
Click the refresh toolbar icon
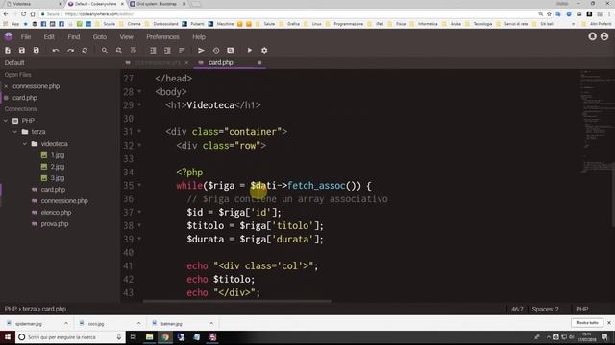(x=85, y=51)
